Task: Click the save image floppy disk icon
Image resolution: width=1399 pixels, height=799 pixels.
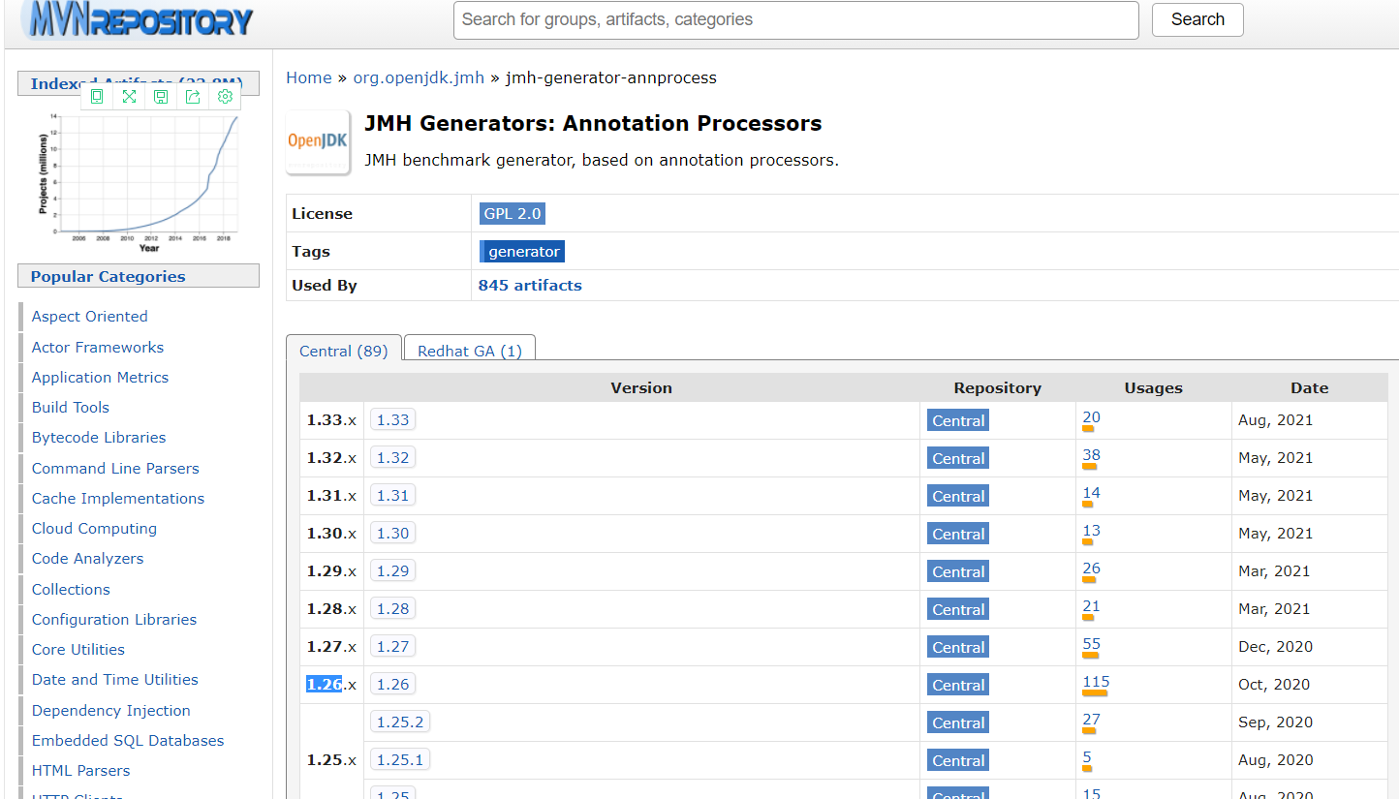Action: point(161,96)
